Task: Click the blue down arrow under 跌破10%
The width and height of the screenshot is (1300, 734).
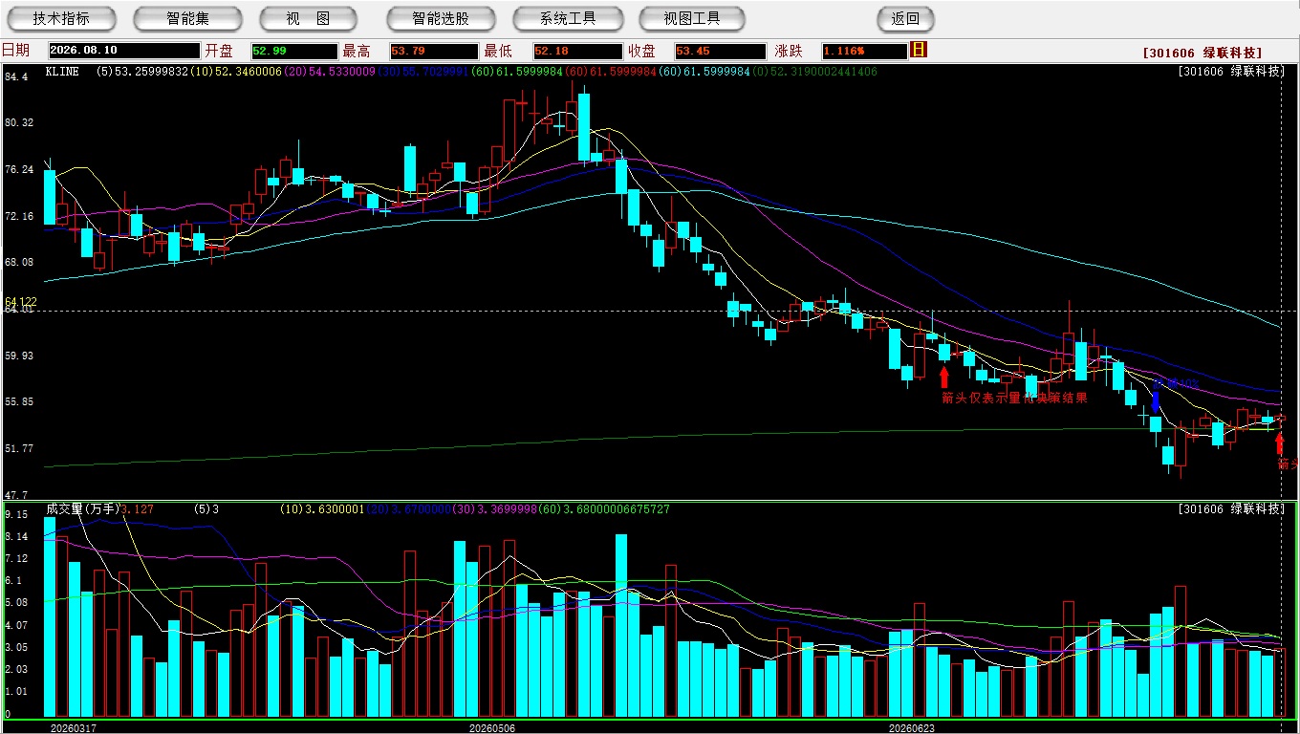Action: [x=1156, y=402]
